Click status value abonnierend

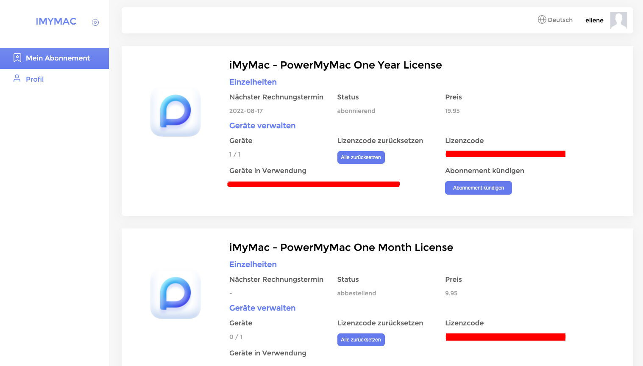coord(356,111)
